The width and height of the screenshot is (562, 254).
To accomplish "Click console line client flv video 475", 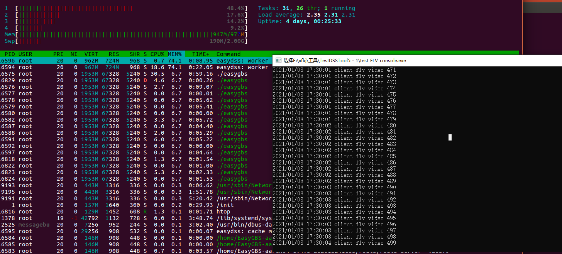I will [x=334, y=95].
